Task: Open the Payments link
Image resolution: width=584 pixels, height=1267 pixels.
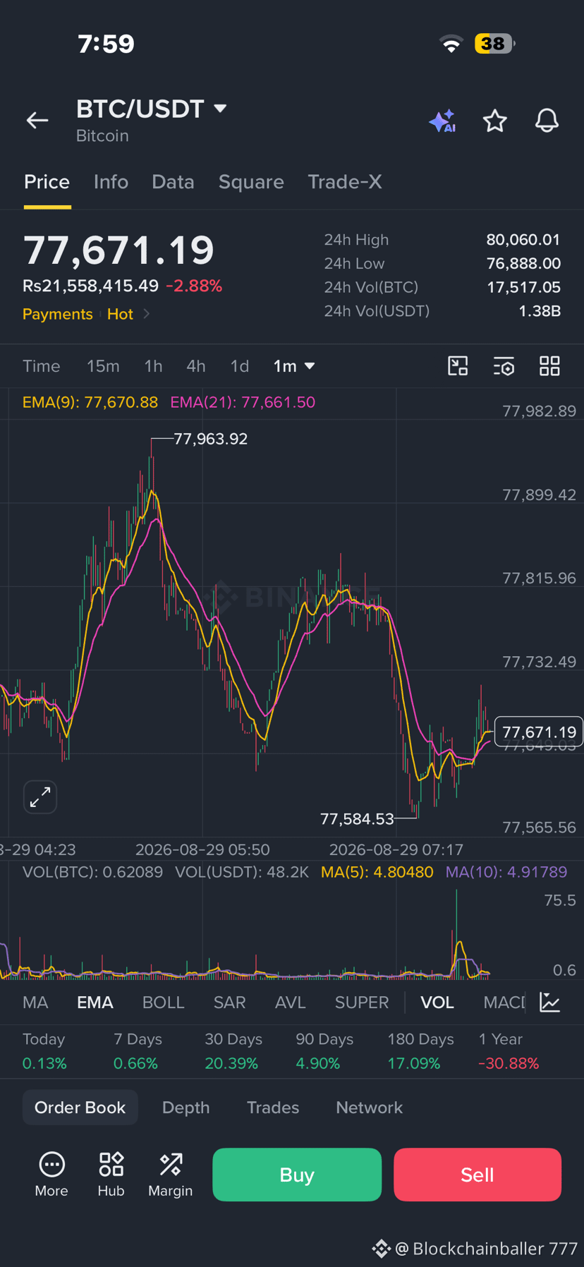Action: [x=57, y=314]
